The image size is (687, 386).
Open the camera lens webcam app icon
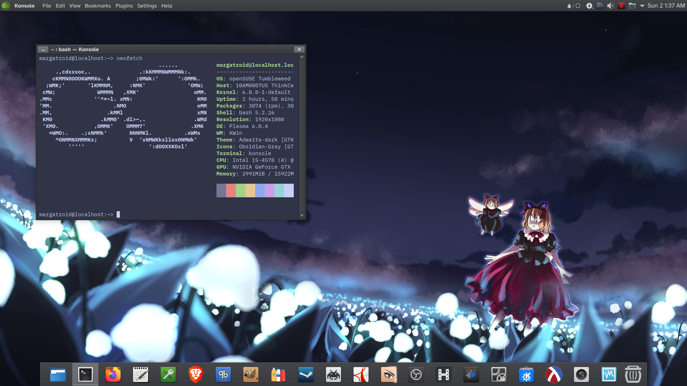click(x=581, y=375)
